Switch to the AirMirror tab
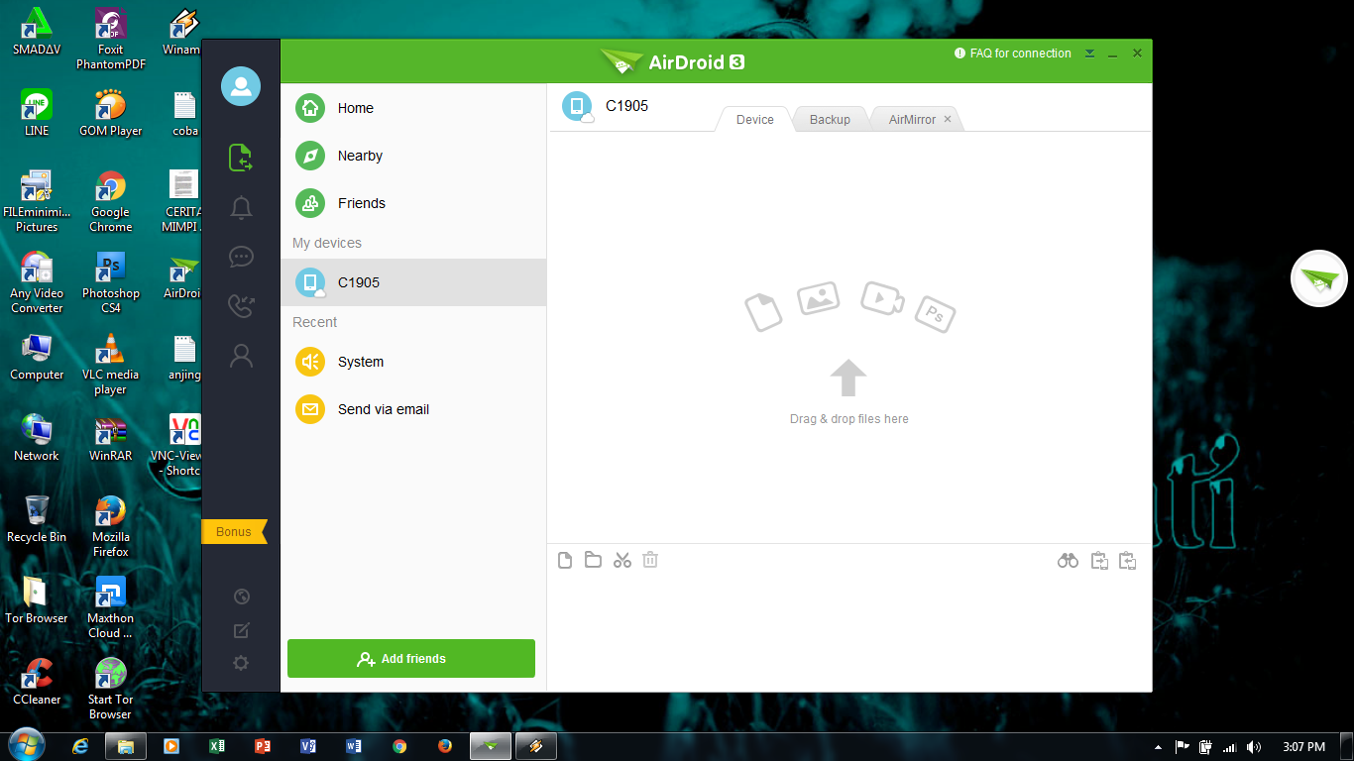Screen dimensions: 1354x761 coord(912,119)
